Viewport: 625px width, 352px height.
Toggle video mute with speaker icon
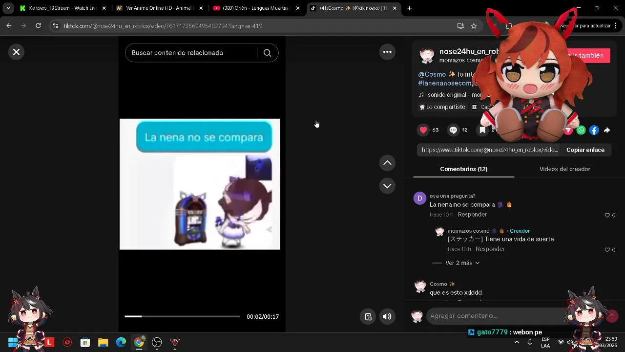click(x=387, y=316)
